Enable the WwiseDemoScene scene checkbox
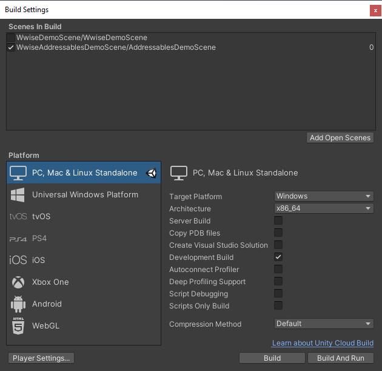The width and height of the screenshot is (382, 371). click(11, 38)
